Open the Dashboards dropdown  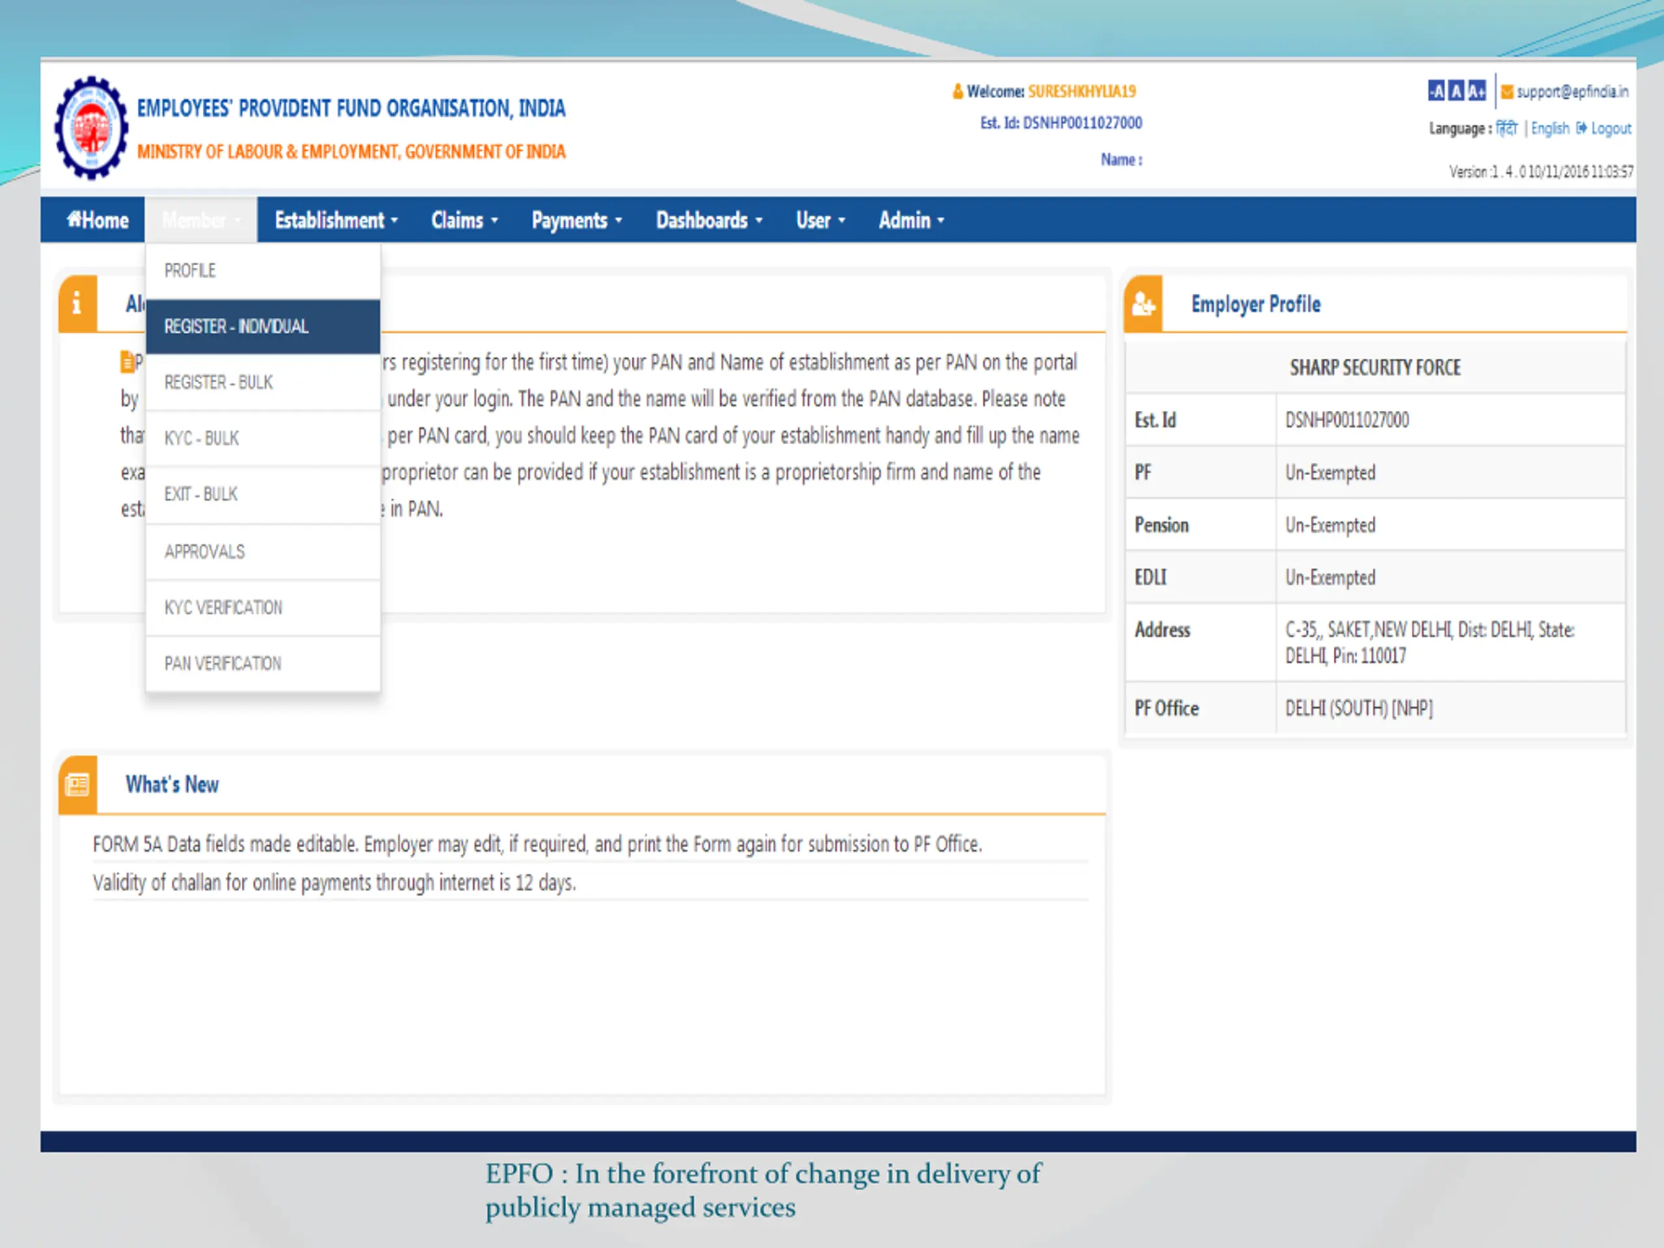pos(709,220)
